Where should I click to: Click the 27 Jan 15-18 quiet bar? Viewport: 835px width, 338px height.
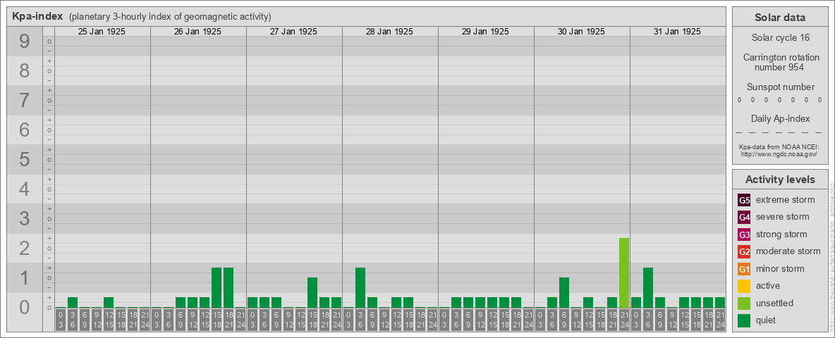click(x=312, y=292)
